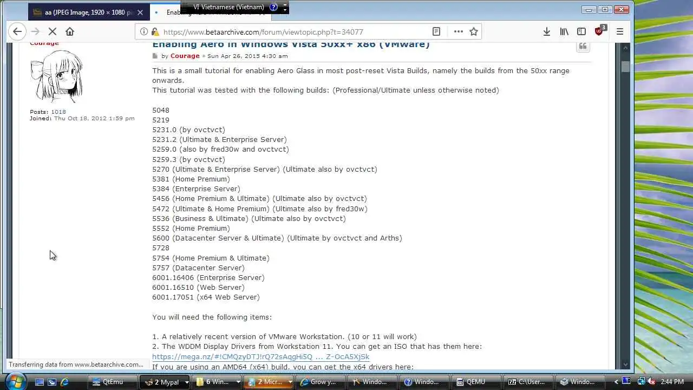Select text '6001.16510 (Web Server)'
The image size is (693, 390).
coord(198,287)
